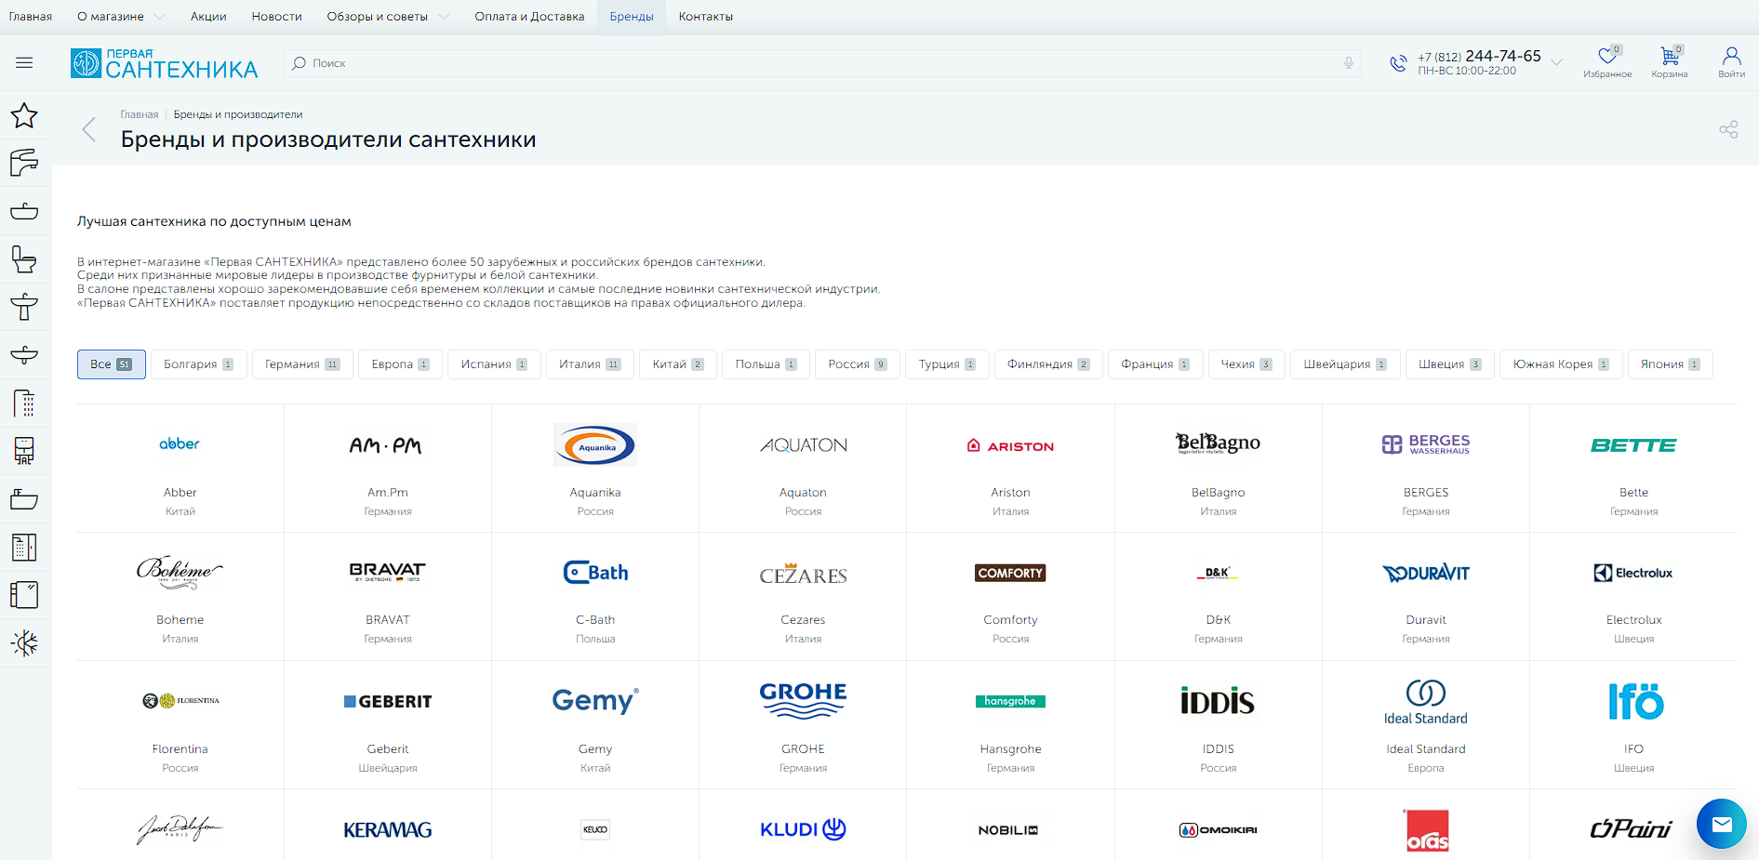The width and height of the screenshot is (1759, 860).
Task: Click the Первая Сантехника logo
Action: (165, 63)
